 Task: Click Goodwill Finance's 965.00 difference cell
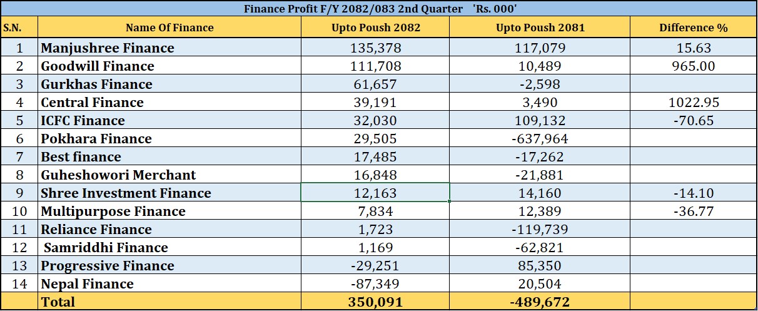[x=693, y=66]
